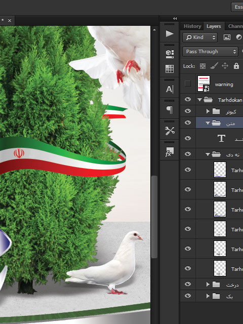Open the Swatches grid panel icon
Viewport: 243px width, 324px height.
pyautogui.click(x=170, y=69)
